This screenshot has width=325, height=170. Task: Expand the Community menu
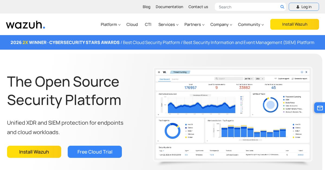[251, 25]
